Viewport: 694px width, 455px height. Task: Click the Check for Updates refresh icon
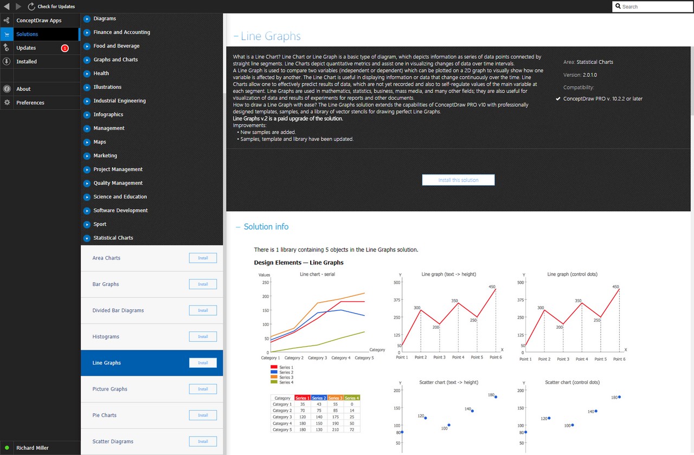31,6
